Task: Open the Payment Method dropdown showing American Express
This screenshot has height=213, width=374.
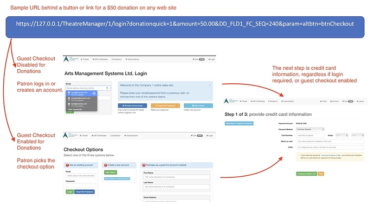Action: 310,129
